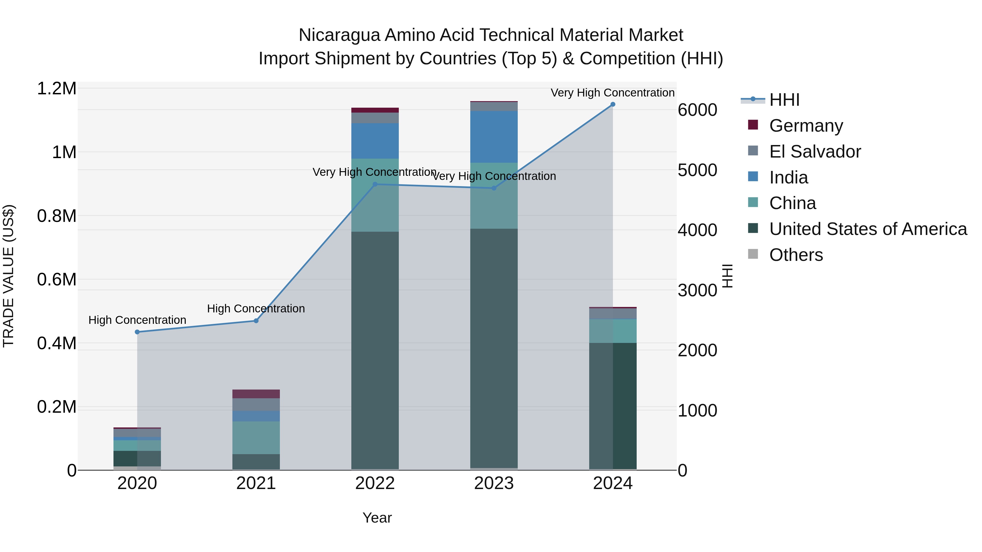Toggle the China legend entry
The width and height of the screenshot is (982, 552).
782,203
